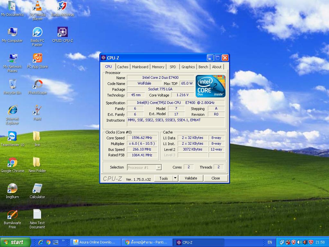Click the Close button in CPU-Z

216,178
